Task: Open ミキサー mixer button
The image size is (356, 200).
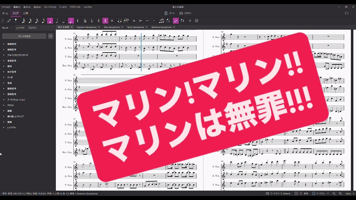Action: pos(186,13)
